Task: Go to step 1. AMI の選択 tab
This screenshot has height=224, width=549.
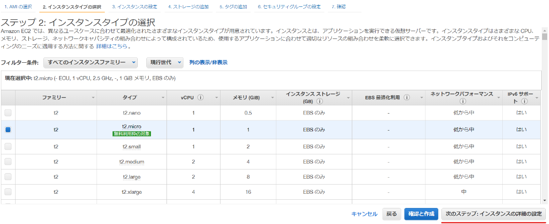Action: (x=18, y=6)
